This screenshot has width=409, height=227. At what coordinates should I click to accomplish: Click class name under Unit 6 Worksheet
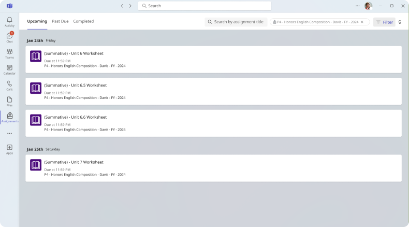(85, 66)
